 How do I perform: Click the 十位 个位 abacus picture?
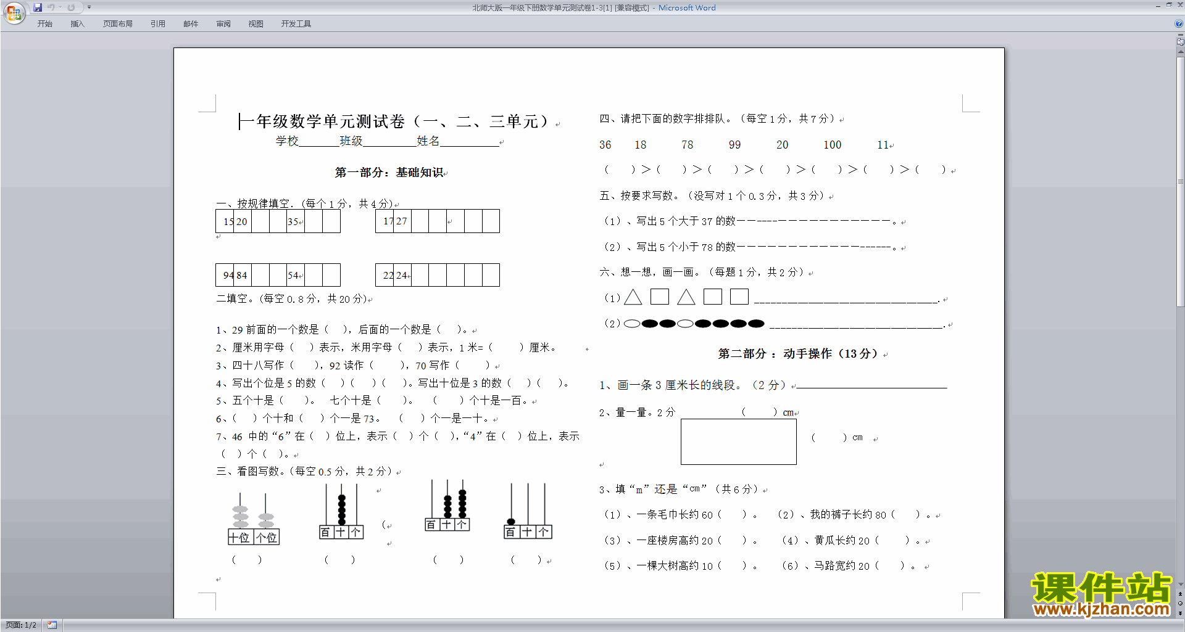(254, 519)
